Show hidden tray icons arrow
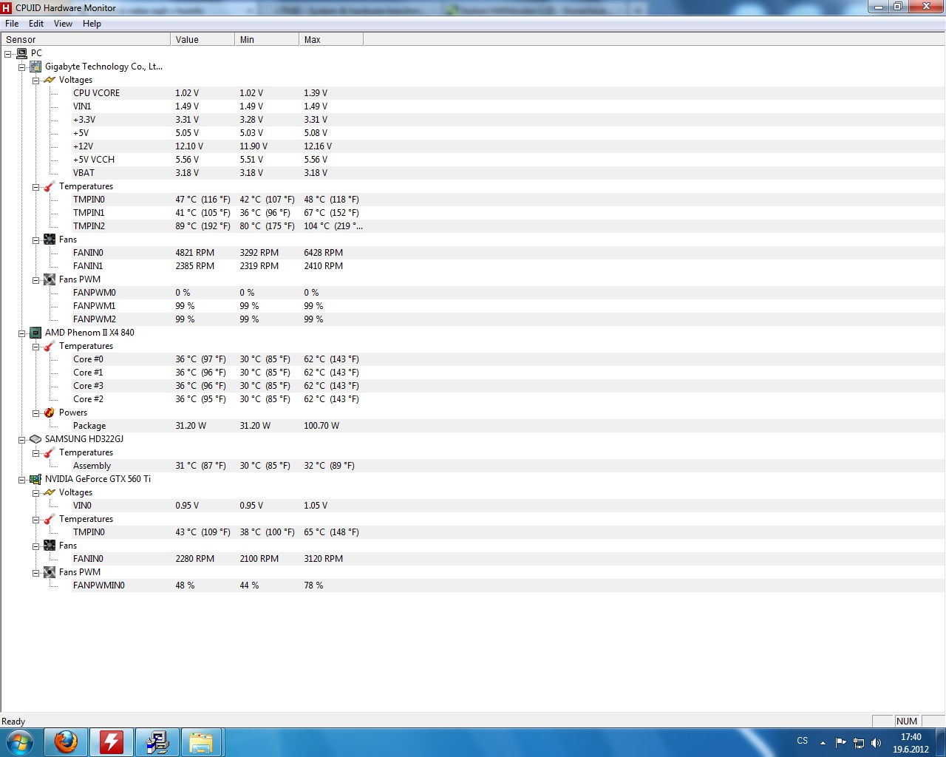This screenshot has width=946, height=757. [x=823, y=743]
